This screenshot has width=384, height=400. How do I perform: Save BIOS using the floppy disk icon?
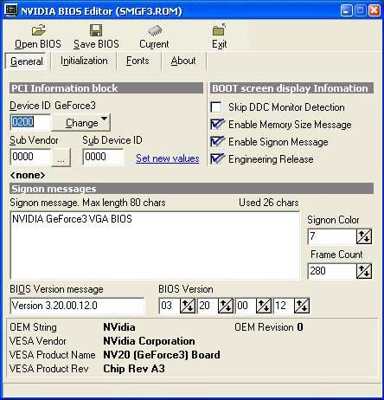[x=96, y=30]
